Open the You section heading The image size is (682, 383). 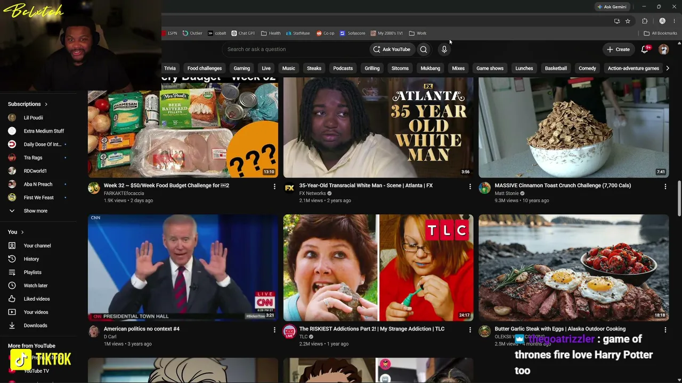pyautogui.click(x=16, y=232)
